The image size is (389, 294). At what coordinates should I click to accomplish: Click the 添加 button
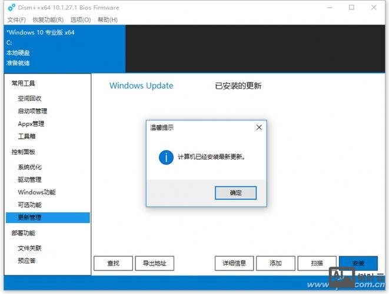tap(275, 263)
